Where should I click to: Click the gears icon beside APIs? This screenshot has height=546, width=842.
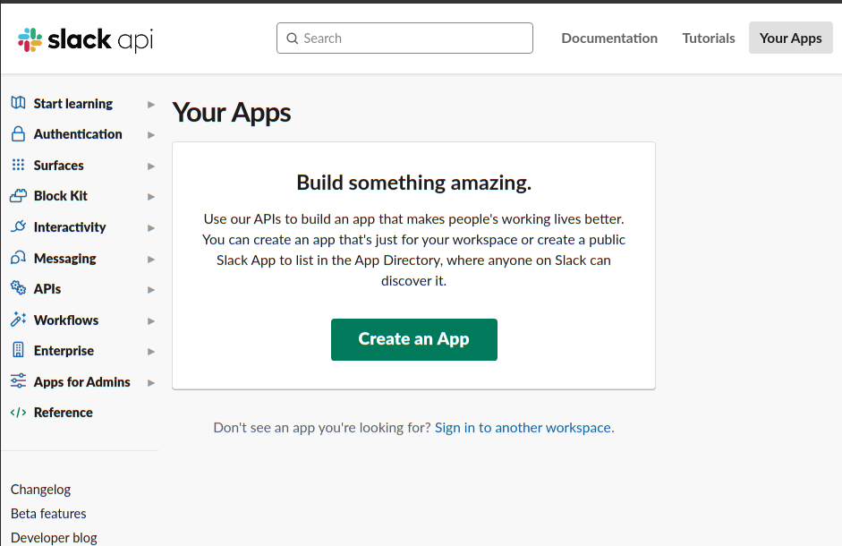tap(18, 288)
